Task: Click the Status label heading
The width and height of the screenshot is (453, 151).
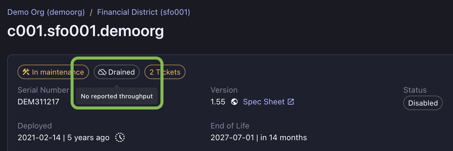Action: (415, 90)
